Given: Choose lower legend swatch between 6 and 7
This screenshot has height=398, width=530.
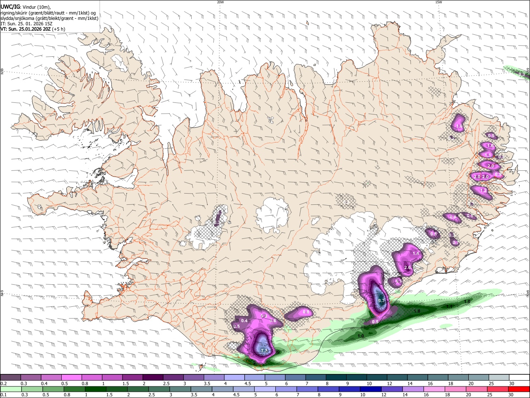Looking at the screenshot, I should pyautogui.click(x=286, y=389).
